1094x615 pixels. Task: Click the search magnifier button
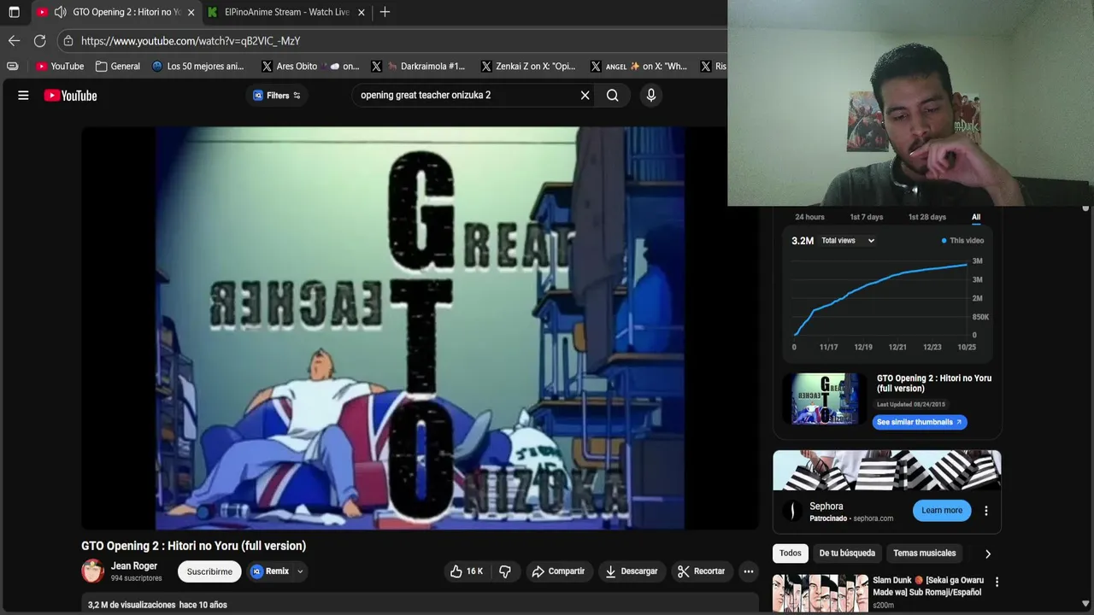[613, 96]
